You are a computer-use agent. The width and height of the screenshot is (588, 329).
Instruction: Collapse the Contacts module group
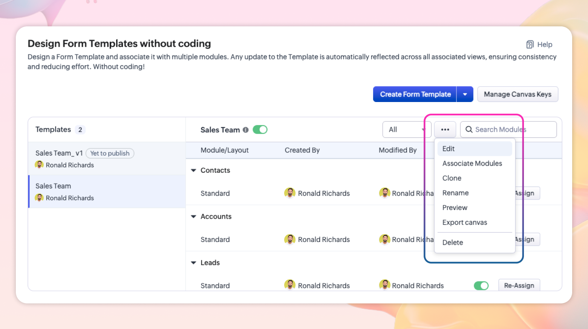click(194, 171)
